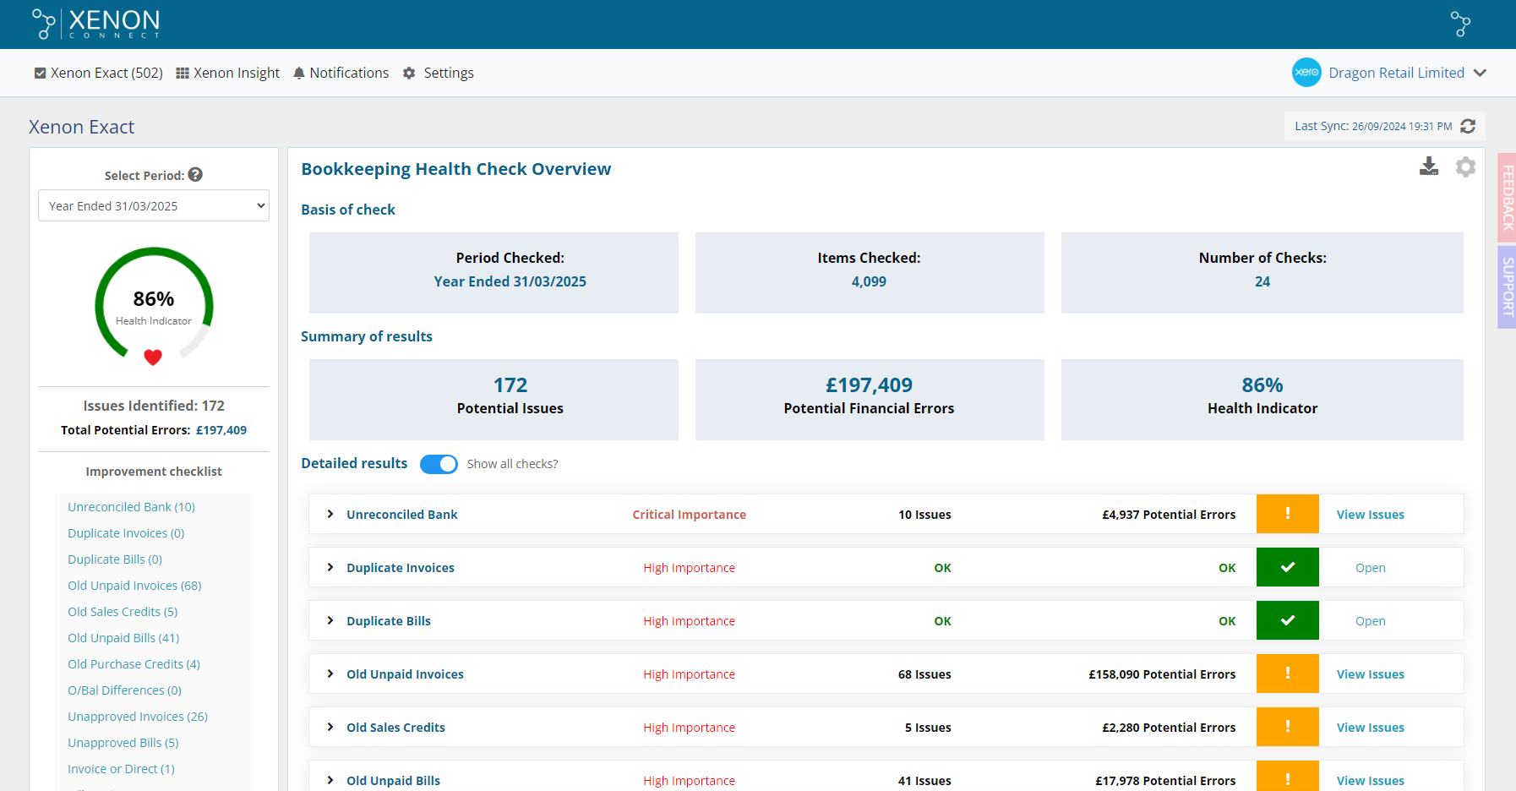Select Duplicate Bills (0) in checklist
Screen dimensions: 1516x791
(115, 559)
